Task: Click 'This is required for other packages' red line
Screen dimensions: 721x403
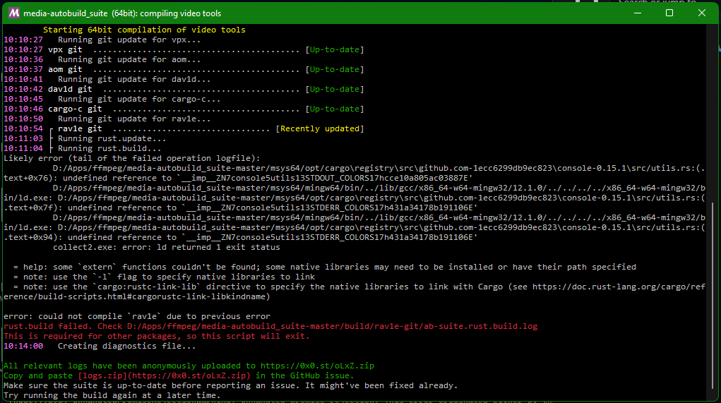Action: coord(157,337)
